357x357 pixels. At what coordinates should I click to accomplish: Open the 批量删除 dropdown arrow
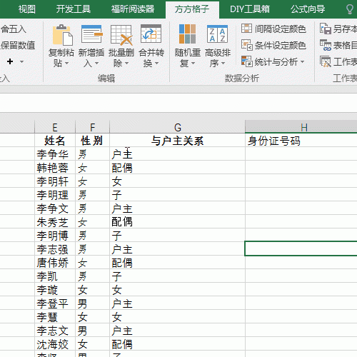(126, 64)
